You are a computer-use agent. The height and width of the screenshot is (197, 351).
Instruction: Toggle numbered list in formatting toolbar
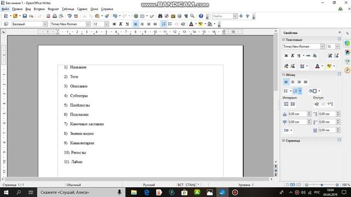[163, 24]
